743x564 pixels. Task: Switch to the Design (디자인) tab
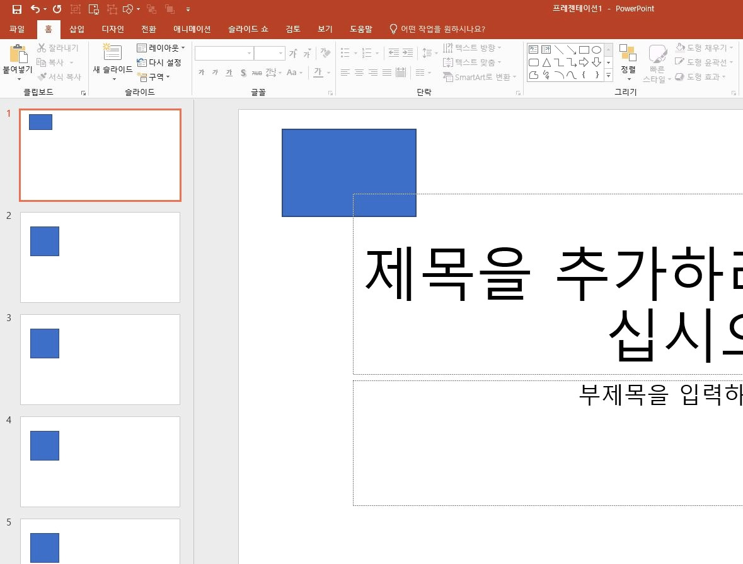click(113, 29)
